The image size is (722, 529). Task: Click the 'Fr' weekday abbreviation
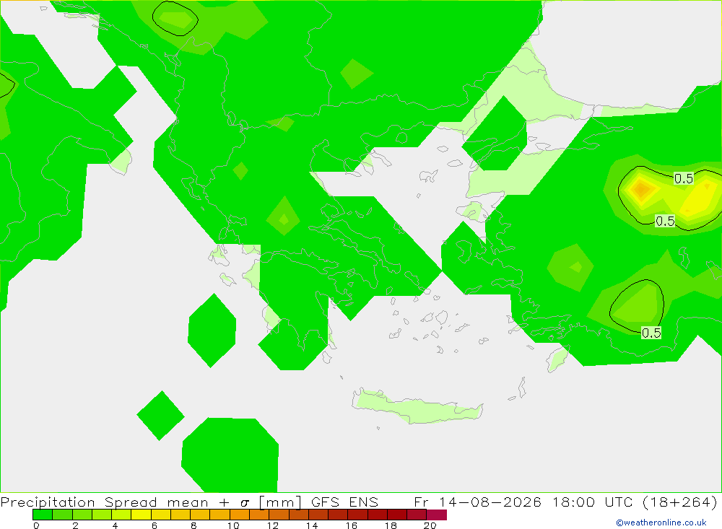[x=422, y=502]
